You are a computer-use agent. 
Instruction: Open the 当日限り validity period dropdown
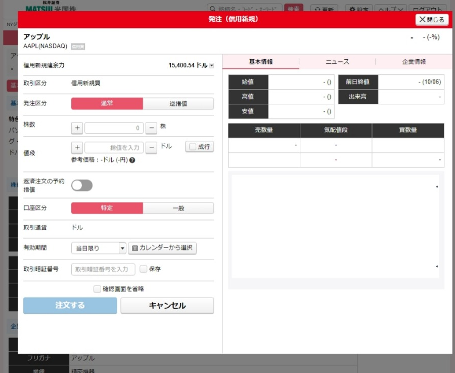click(x=99, y=248)
